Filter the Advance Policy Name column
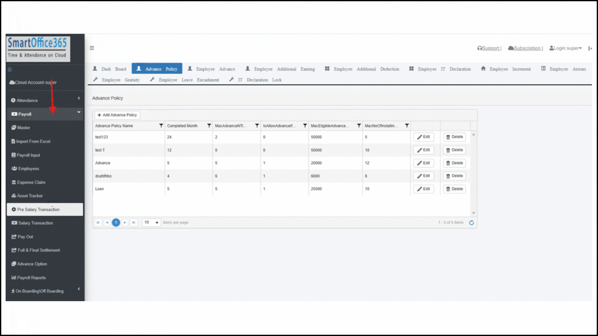This screenshot has height=336, width=598. [161, 126]
